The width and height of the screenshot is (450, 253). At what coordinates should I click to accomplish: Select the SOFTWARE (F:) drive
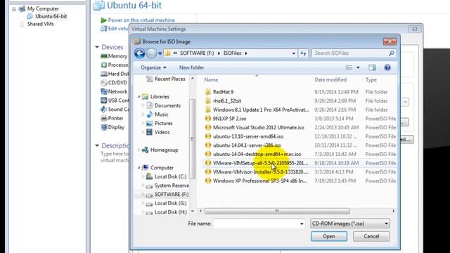(x=167, y=195)
